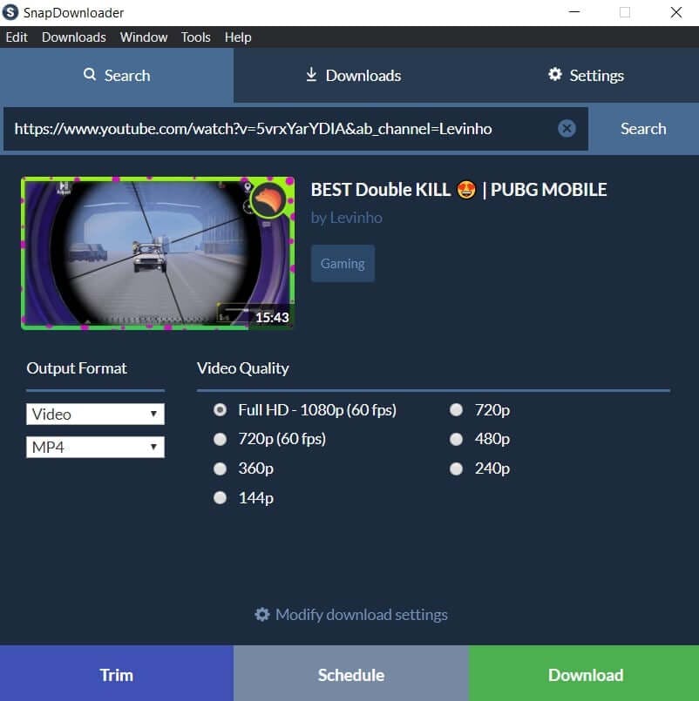
Task: Open the Help menu
Action: (x=238, y=37)
